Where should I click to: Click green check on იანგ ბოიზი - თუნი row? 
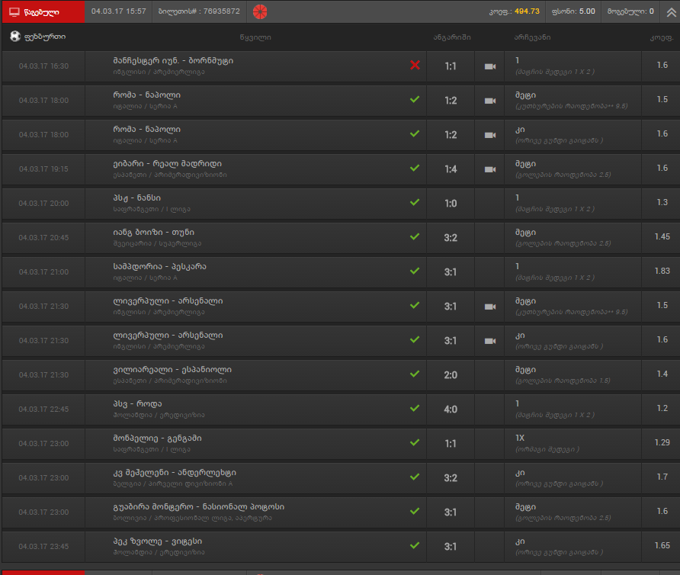[x=415, y=236]
